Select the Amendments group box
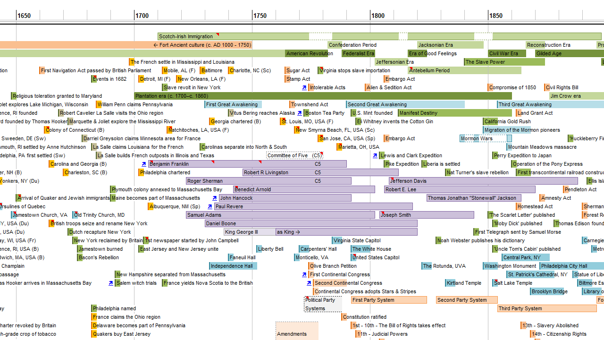Viewport: 604px width, 340px height. [x=297, y=331]
